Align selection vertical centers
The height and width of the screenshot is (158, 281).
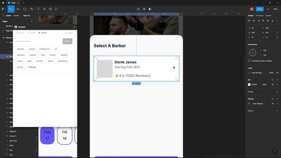pyautogui.click(x=268, y=21)
